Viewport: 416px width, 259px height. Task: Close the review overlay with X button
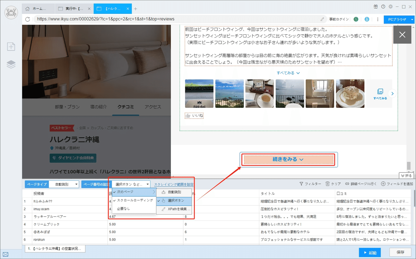click(402, 35)
